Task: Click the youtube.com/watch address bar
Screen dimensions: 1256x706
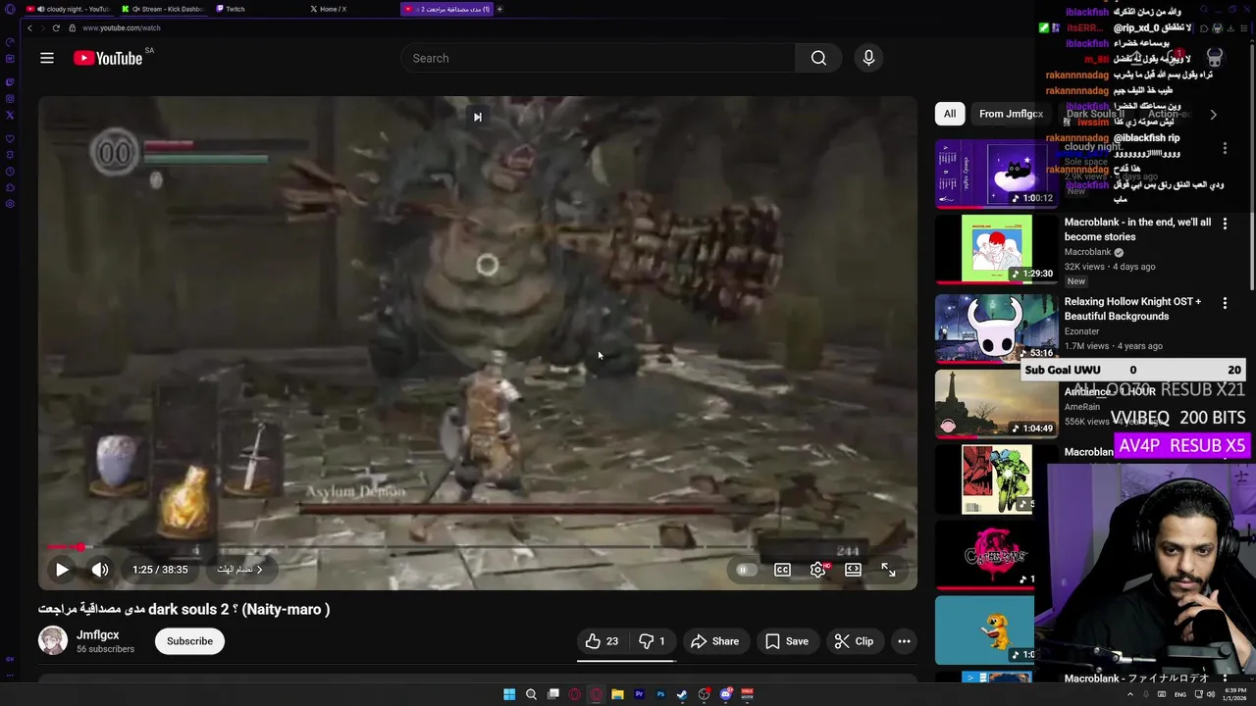Action: (x=122, y=27)
